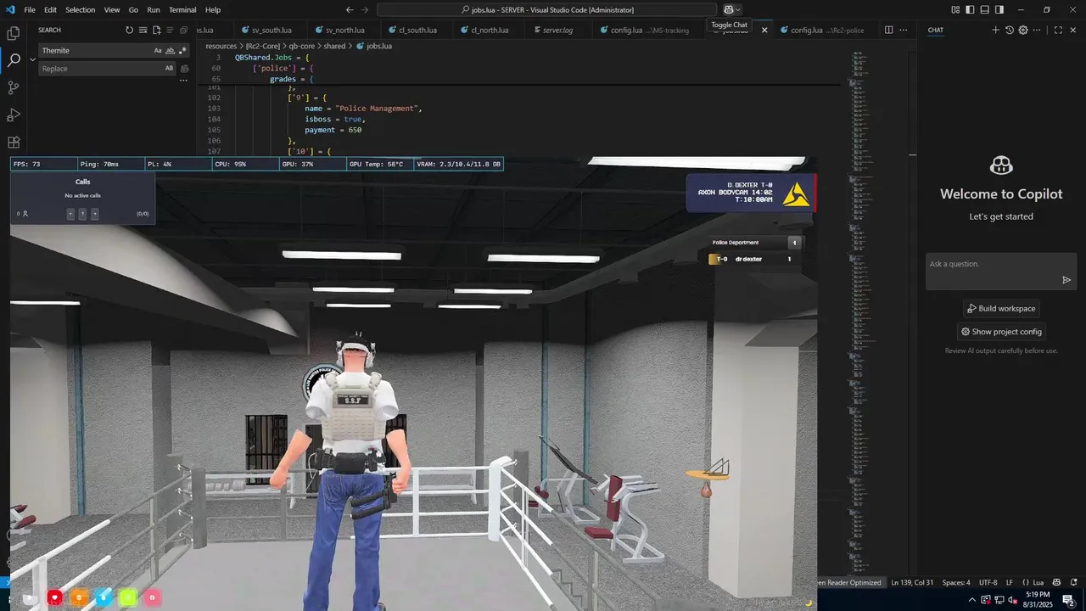Open Source Control view in activity bar
Viewport: 1086px width, 611px height.
(x=14, y=87)
